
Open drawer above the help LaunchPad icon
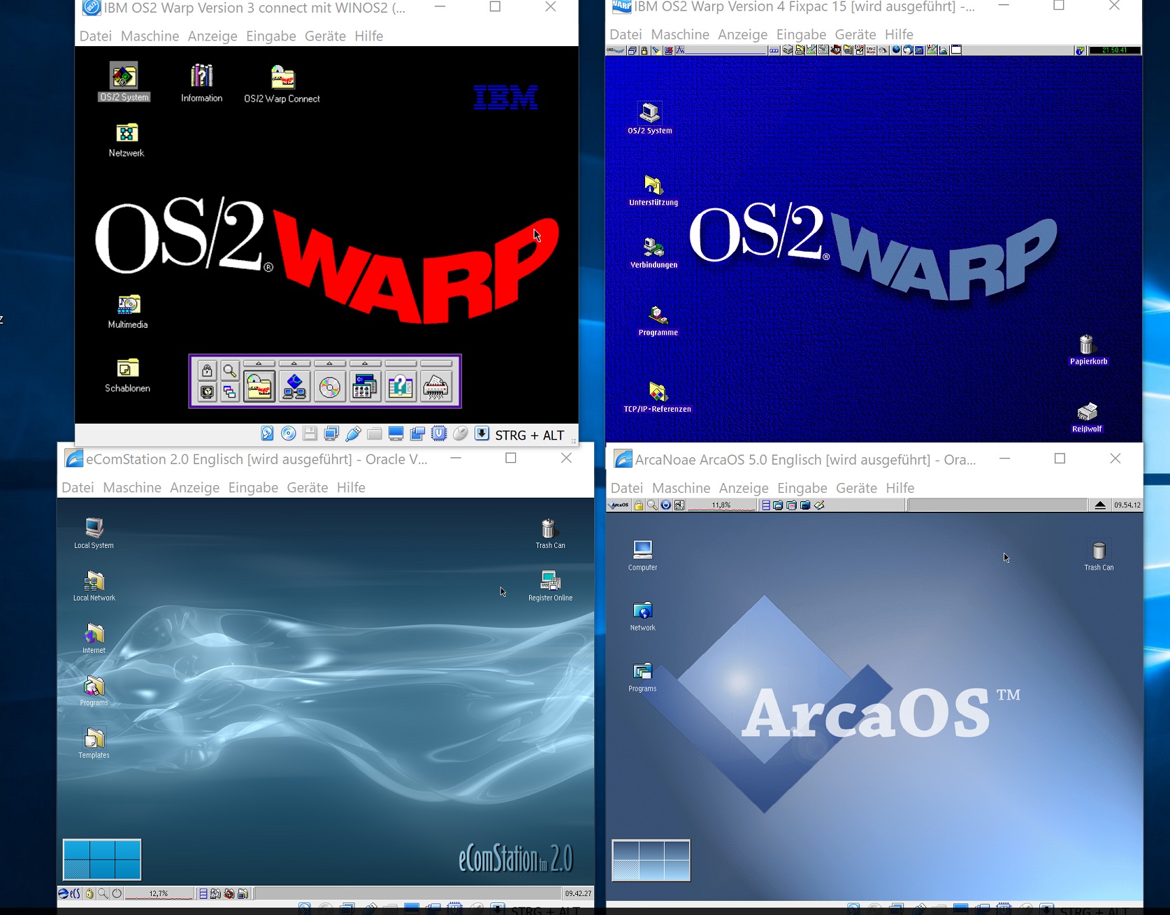(x=400, y=363)
